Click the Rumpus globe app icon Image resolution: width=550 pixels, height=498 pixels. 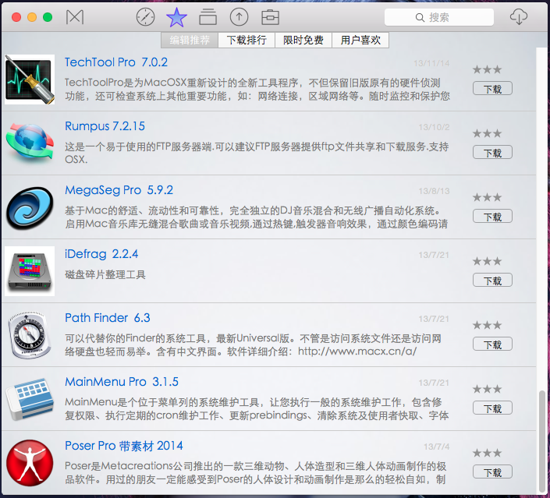pos(30,143)
